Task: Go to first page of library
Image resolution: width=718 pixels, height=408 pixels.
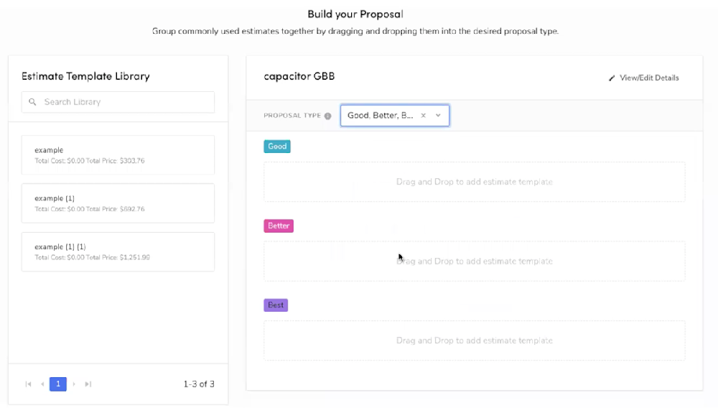Action: (29, 384)
